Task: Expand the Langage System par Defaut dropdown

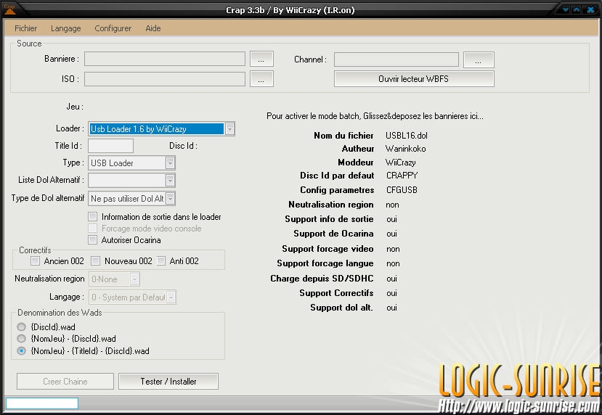Action: tap(171, 297)
